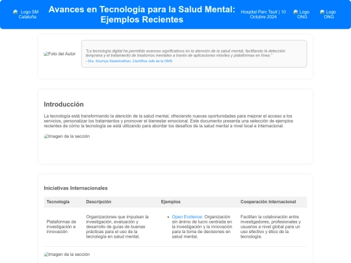Screen dimensions: 351x263
Task: Click the last Logo ONG image in the header
Action: tap(328, 14)
